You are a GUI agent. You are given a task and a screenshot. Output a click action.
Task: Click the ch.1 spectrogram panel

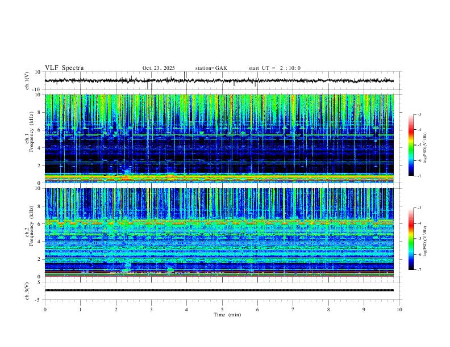(x=219, y=138)
